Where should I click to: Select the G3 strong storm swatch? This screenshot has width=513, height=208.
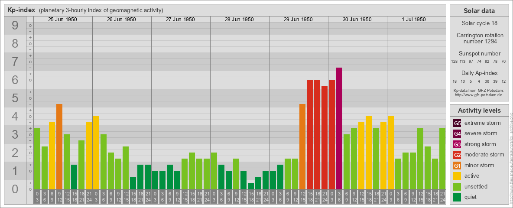click(x=457, y=144)
